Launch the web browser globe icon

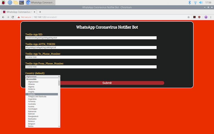(x=10, y=2)
